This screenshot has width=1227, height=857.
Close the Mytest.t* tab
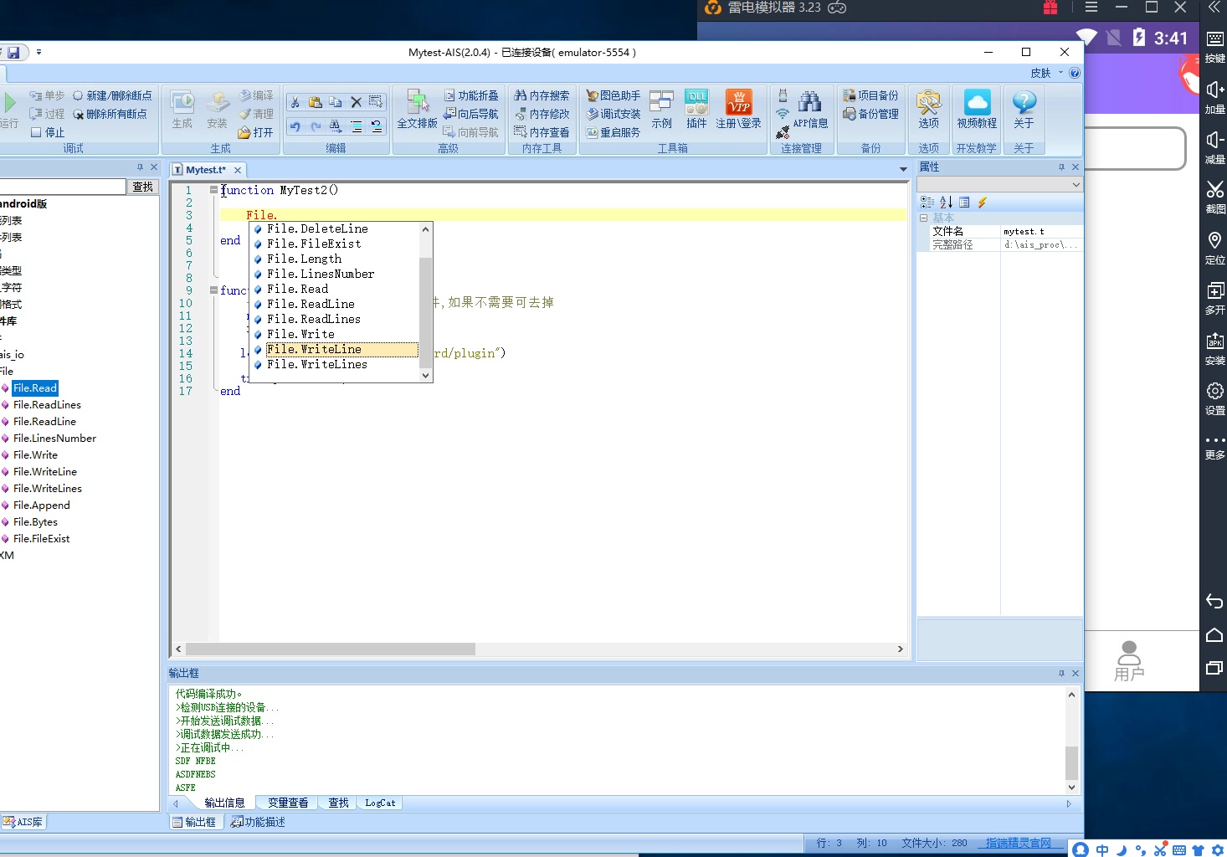[x=238, y=170]
